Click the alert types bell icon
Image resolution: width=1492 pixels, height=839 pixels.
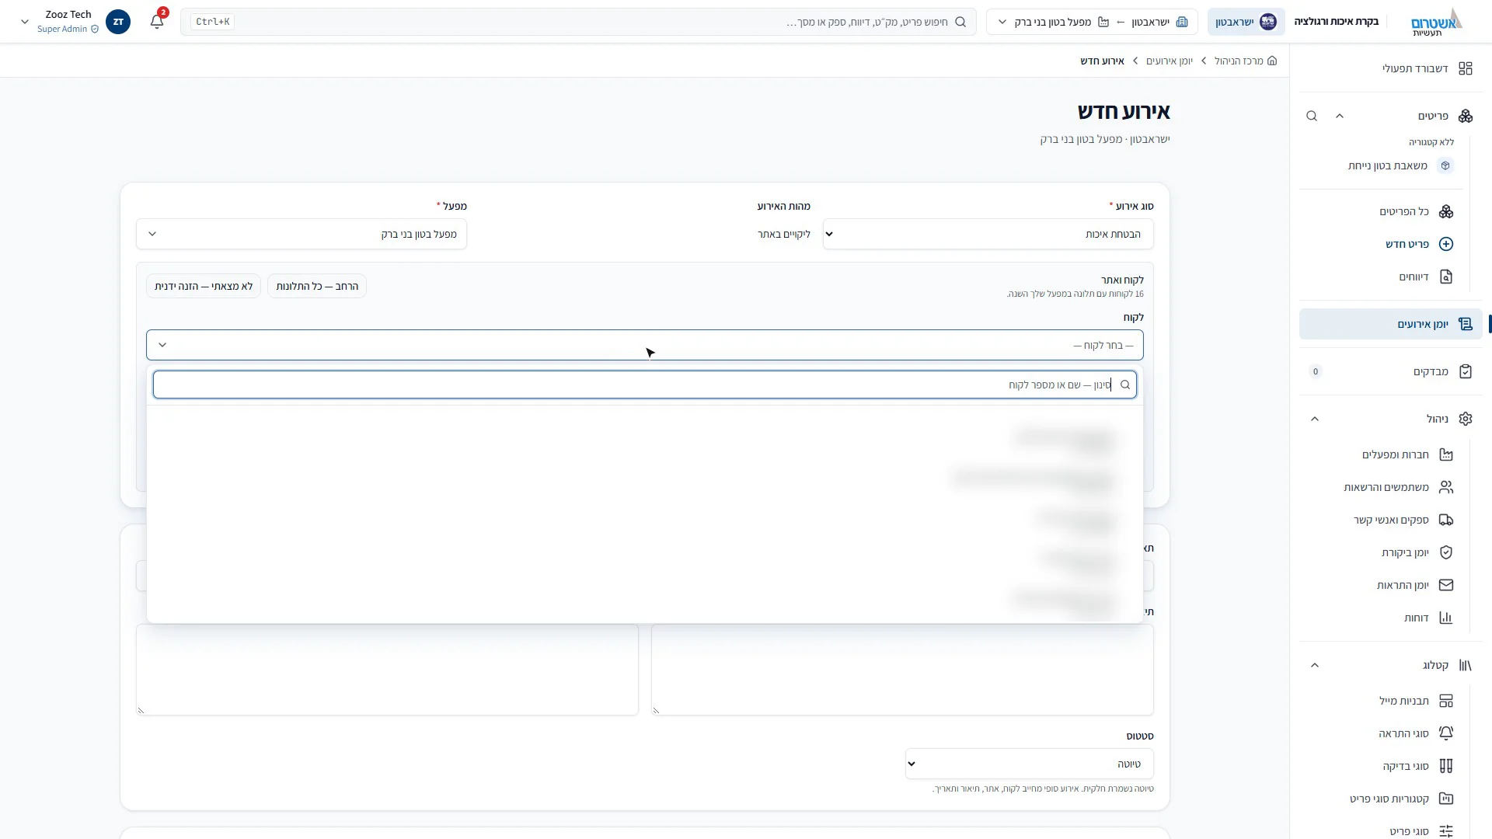tap(1445, 733)
